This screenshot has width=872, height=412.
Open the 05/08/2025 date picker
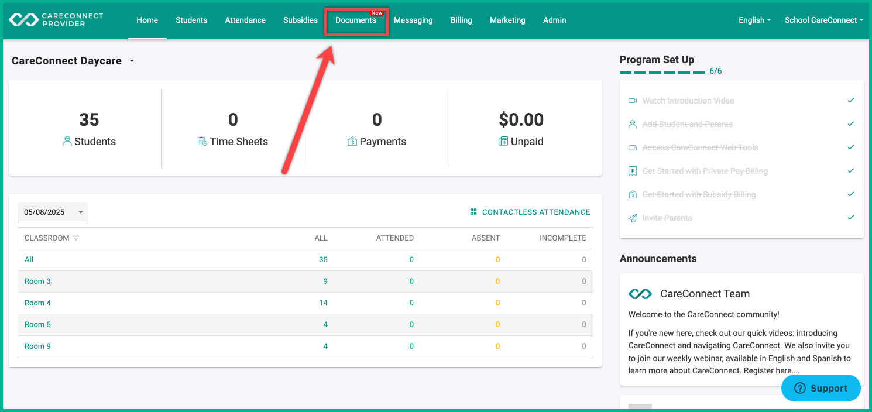pyautogui.click(x=53, y=212)
